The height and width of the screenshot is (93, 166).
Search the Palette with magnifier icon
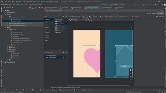click(61, 17)
